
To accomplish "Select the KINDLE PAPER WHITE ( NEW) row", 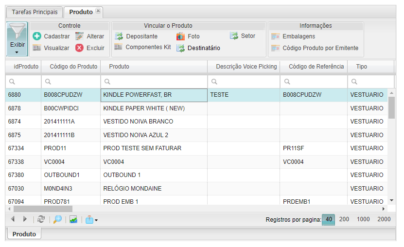I will (196, 108).
